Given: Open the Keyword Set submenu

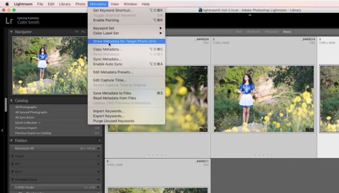Looking at the screenshot, I should (126, 28).
